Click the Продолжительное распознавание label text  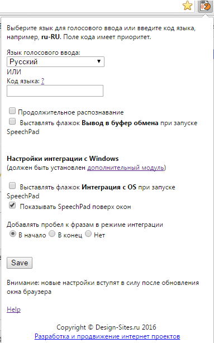[70, 112]
